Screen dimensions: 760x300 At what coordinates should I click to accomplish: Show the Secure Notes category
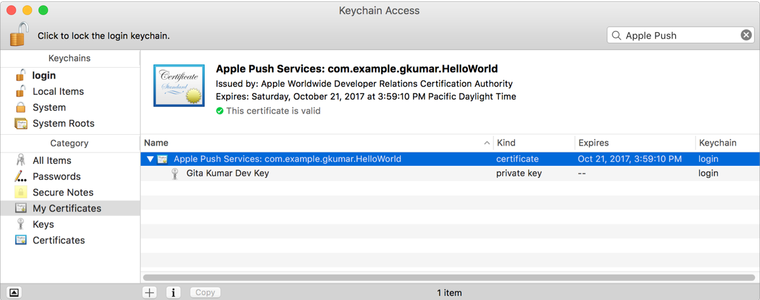pyautogui.click(x=63, y=192)
